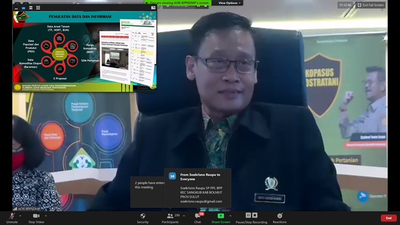The height and width of the screenshot is (225, 400).
Task: Stop the meeting recording
Action: click(255, 216)
